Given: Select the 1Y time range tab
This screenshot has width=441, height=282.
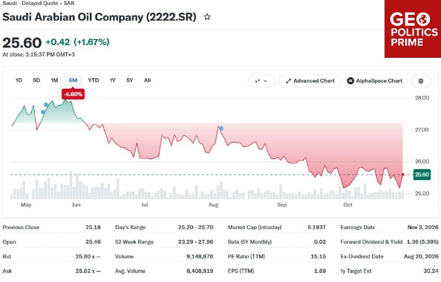Looking at the screenshot, I should (x=113, y=80).
